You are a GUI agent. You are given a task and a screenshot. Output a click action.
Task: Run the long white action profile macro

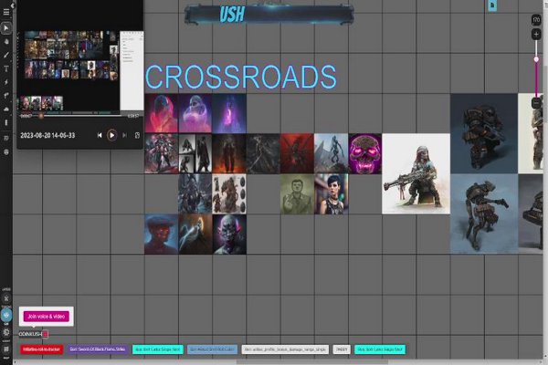point(285,349)
